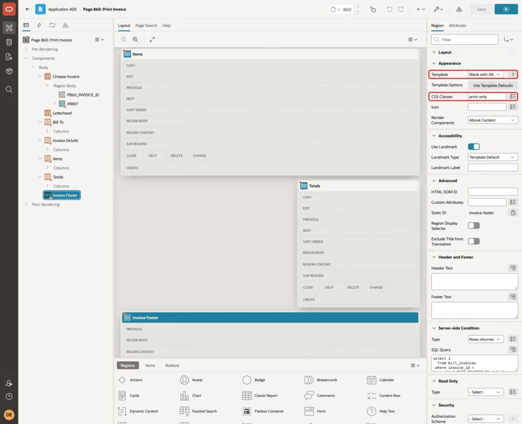The width and height of the screenshot is (522, 424).
Task: Click the Save and Run page button
Action: tap(506, 9)
